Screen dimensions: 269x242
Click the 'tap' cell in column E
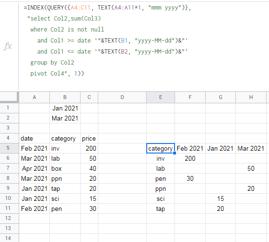[161, 209]
